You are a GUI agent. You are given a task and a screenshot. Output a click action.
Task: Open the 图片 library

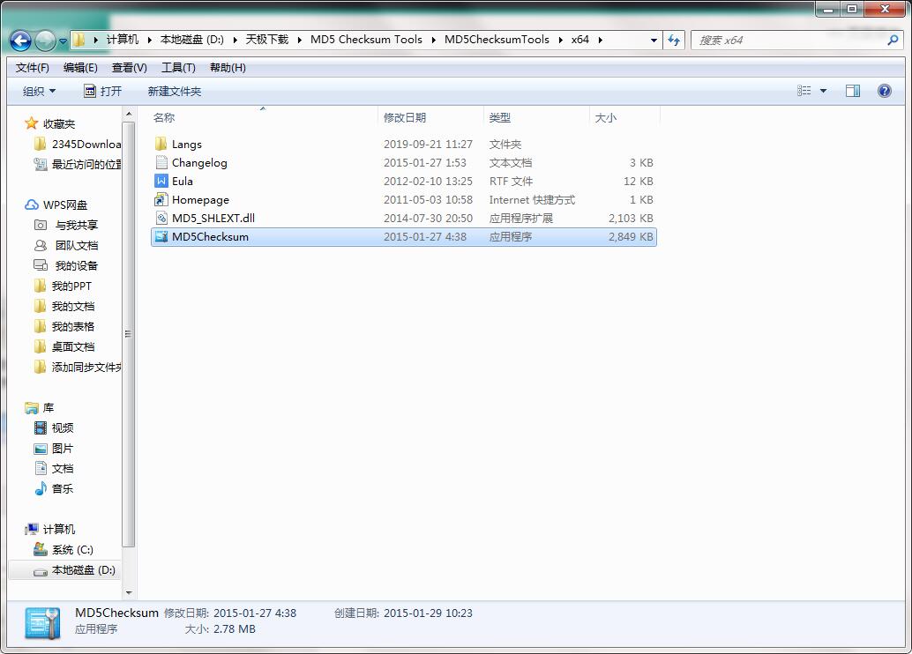click(x=54, y=449)
